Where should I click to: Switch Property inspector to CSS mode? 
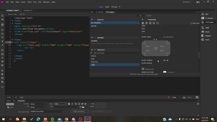10,107
